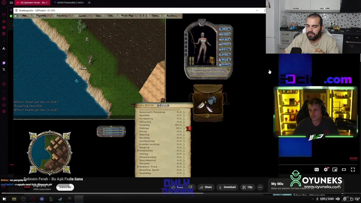Click the green arrow at toolbar start
This screenshot has width=361, height=203.
[16, 16]
